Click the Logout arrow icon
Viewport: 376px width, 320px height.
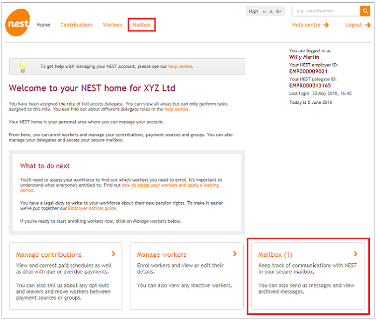tap(368, 25)
